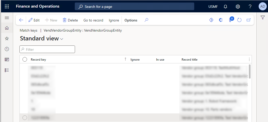268x122 pixels.
Task: Open Workspaces icon in sidebar
Action: 7,59
